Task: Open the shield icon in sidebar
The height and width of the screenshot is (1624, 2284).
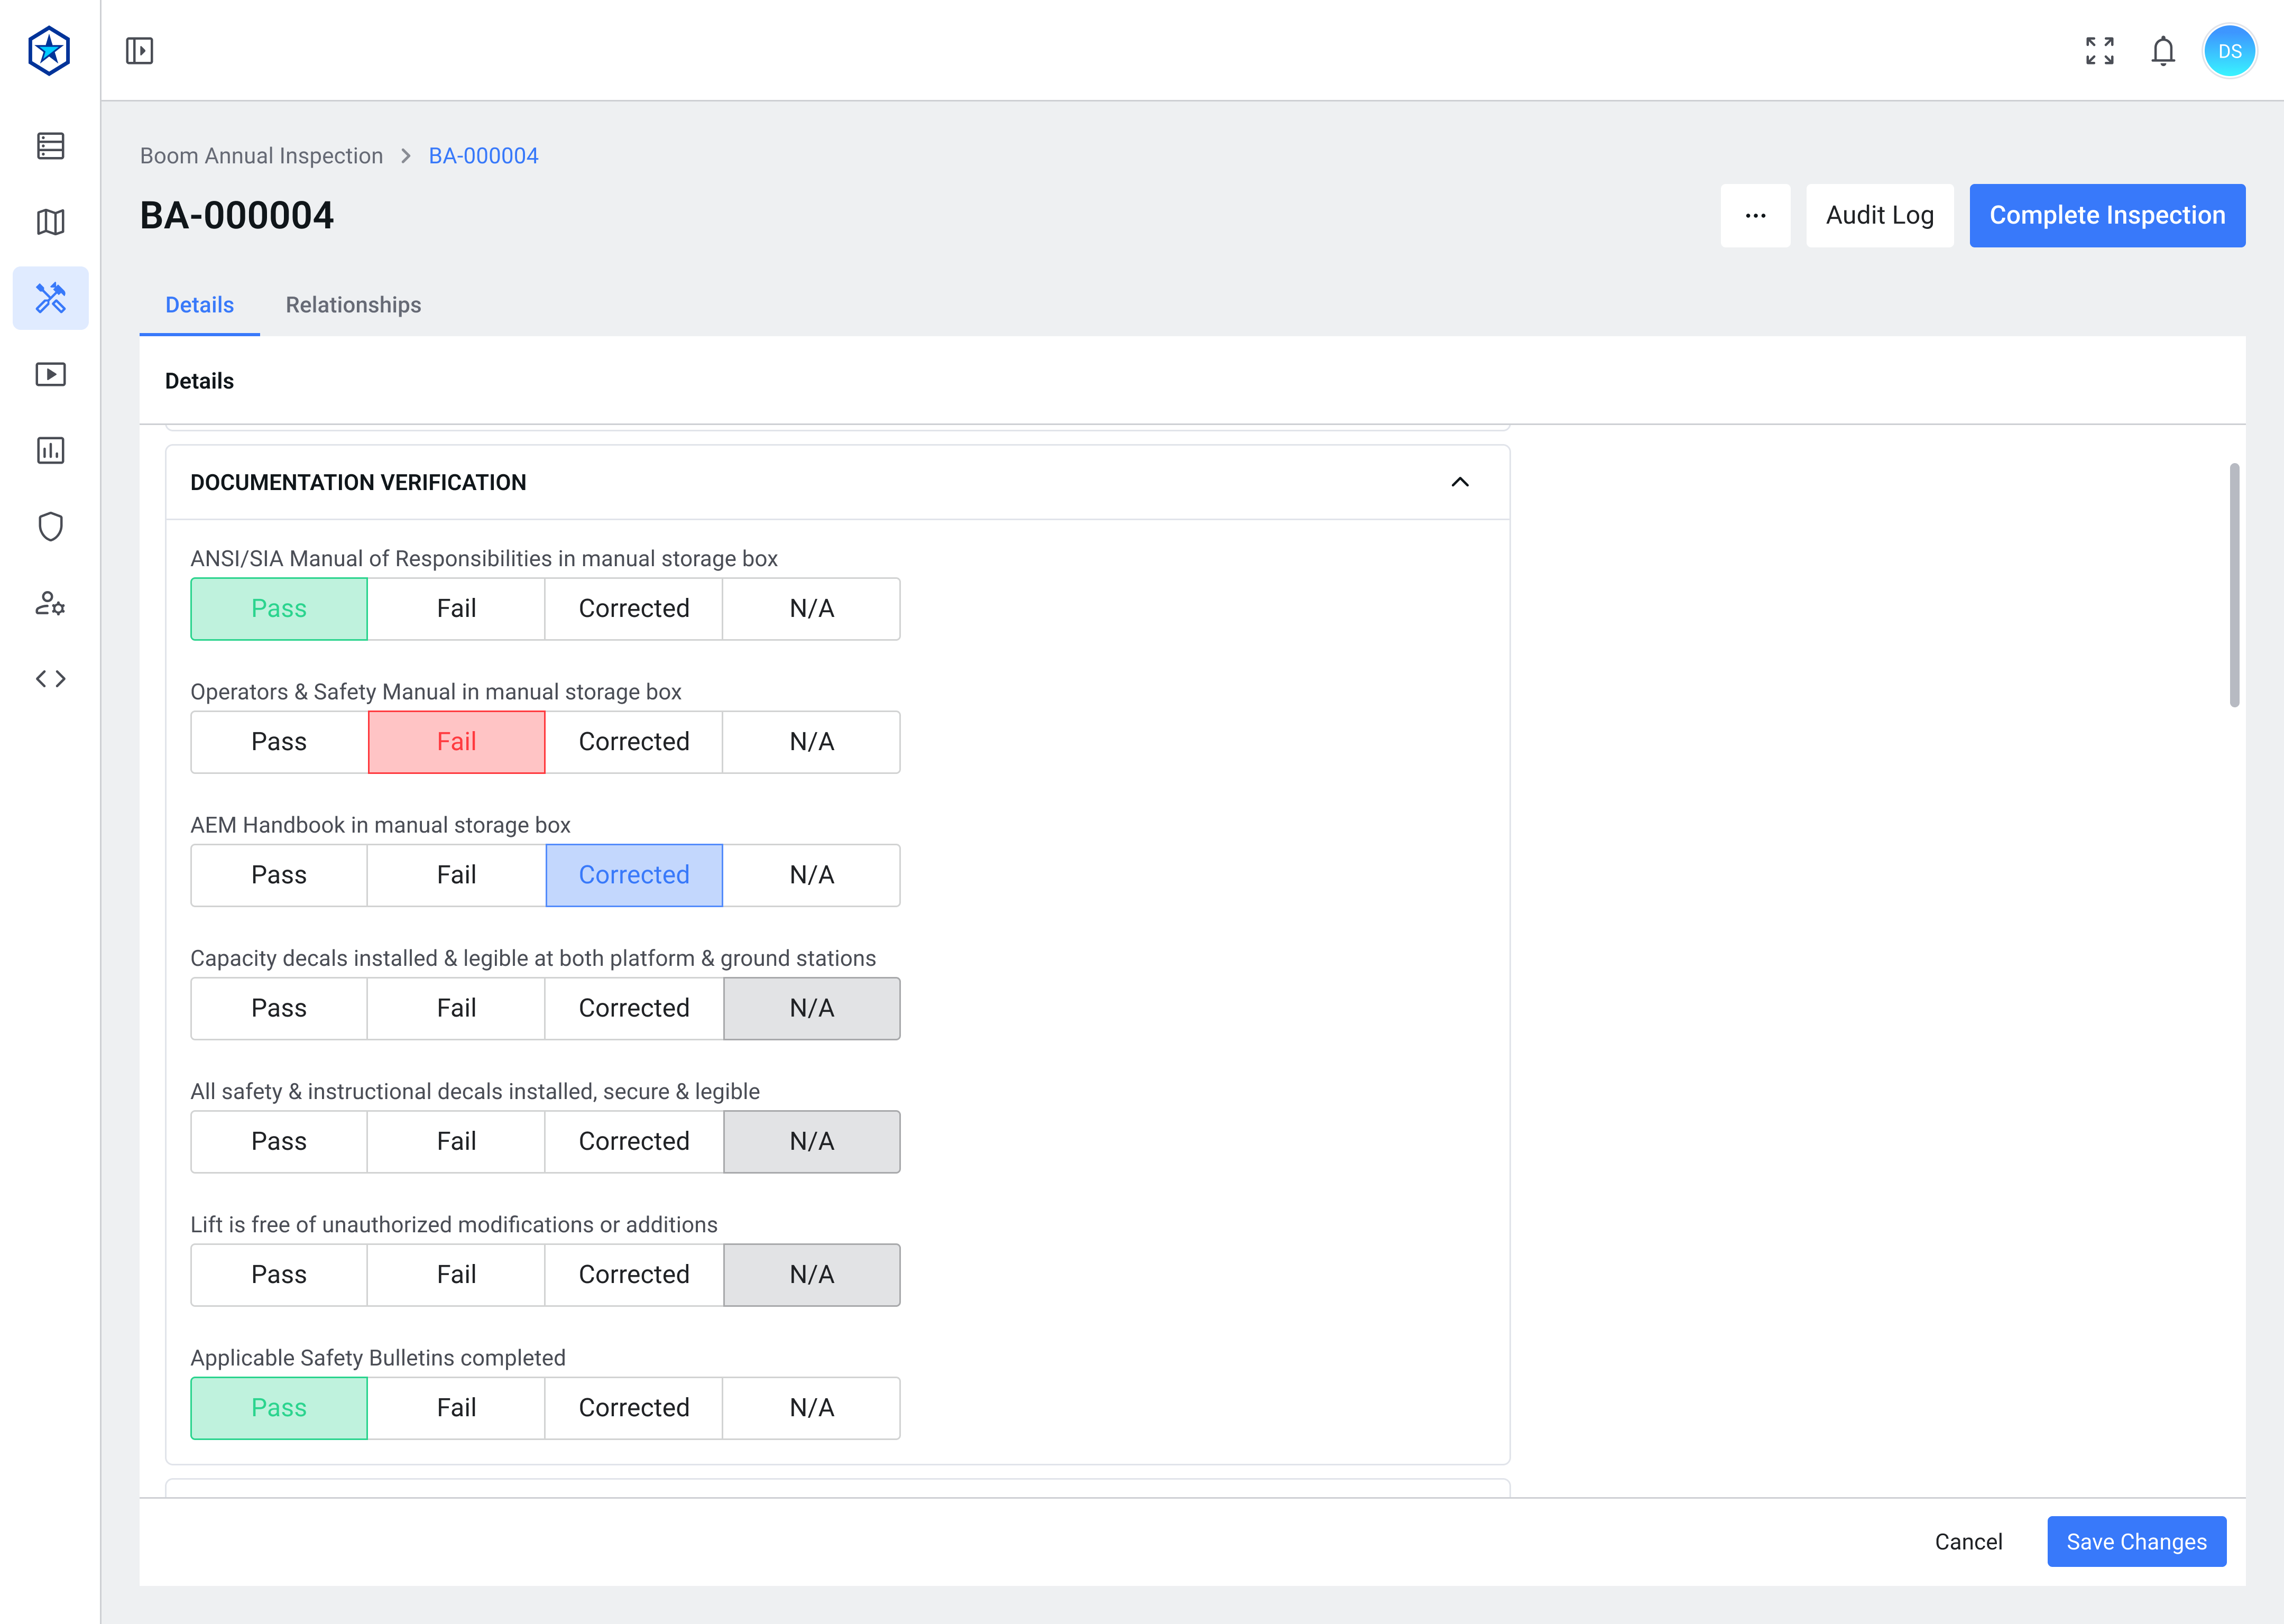Action: (x=50, y=527)
